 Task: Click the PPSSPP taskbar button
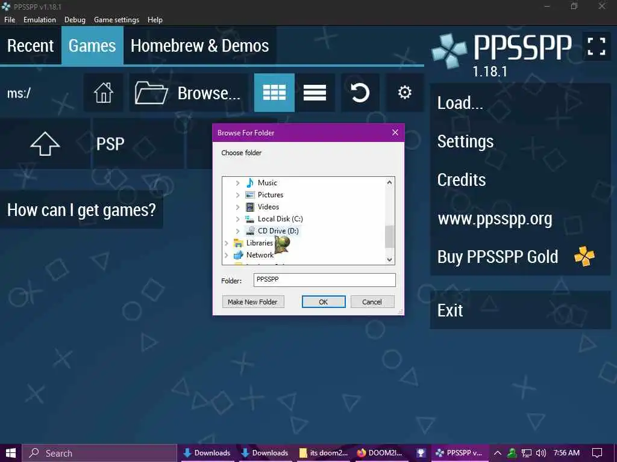coord(460,453)
